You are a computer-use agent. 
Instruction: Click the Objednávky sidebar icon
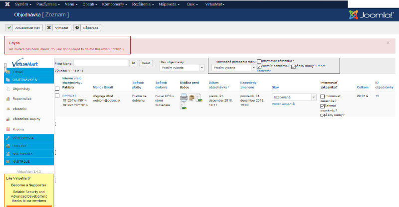click(8, 89)
